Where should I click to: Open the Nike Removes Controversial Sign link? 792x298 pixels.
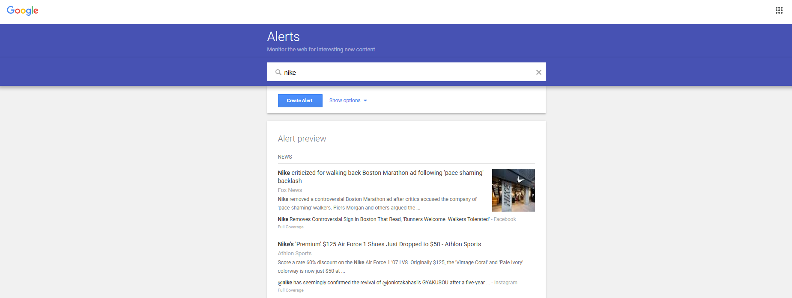click(383, 219)
